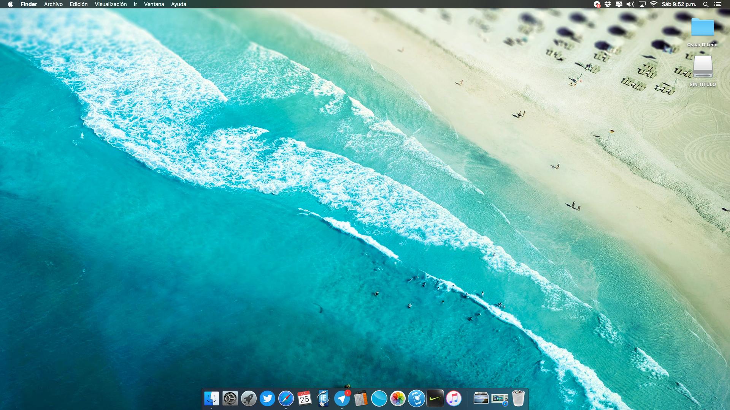
Task: Open Calendar showing June 25
Action: (x=305, y=399)
